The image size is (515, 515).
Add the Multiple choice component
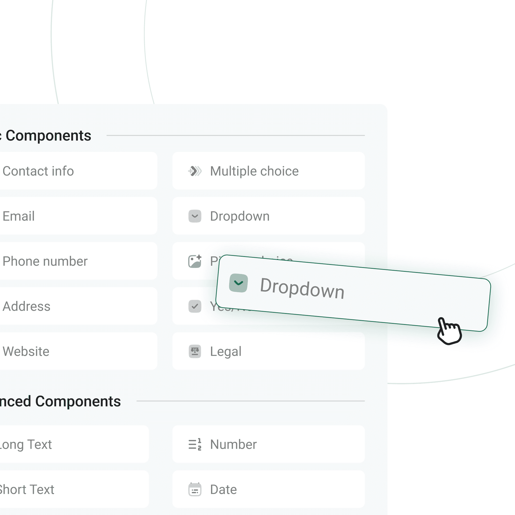click(x=268, y=171)
